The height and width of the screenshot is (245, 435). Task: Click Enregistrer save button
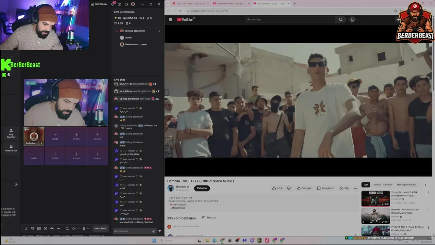(325, 188)
